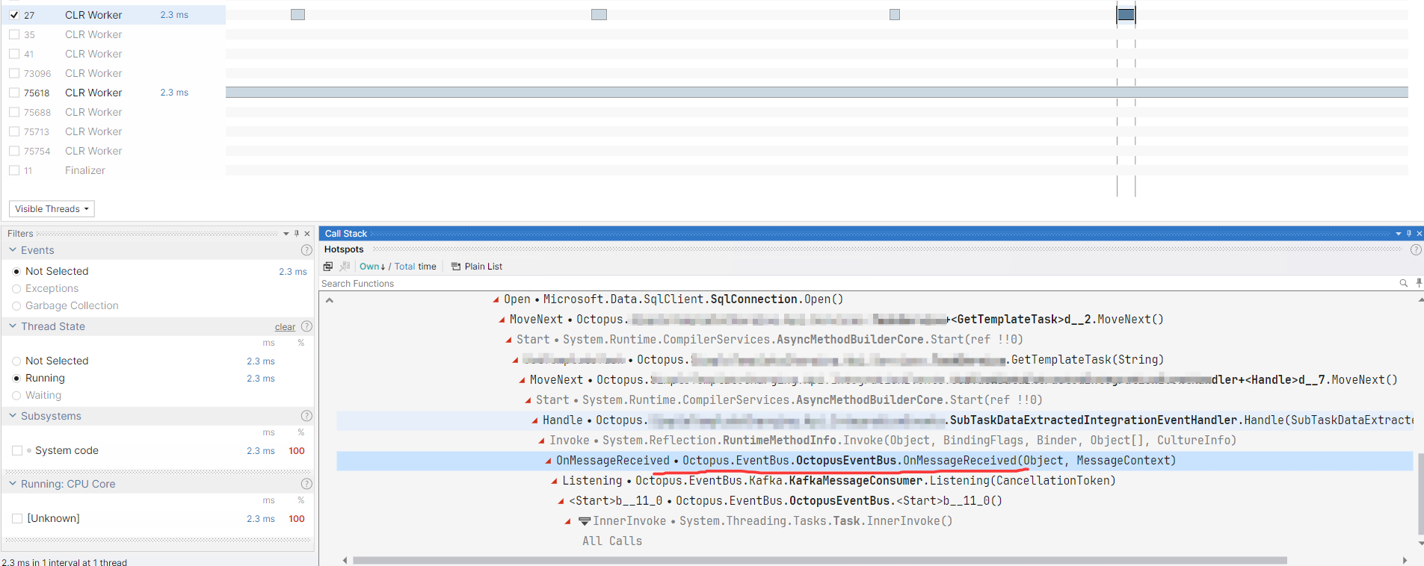
Task: Sort hotspots by Total time
Action: (x=415, y=267)
